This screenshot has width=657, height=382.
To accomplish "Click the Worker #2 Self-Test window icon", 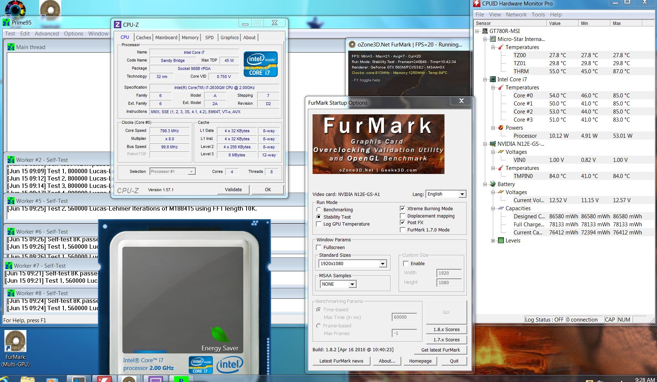I will 11,160.
